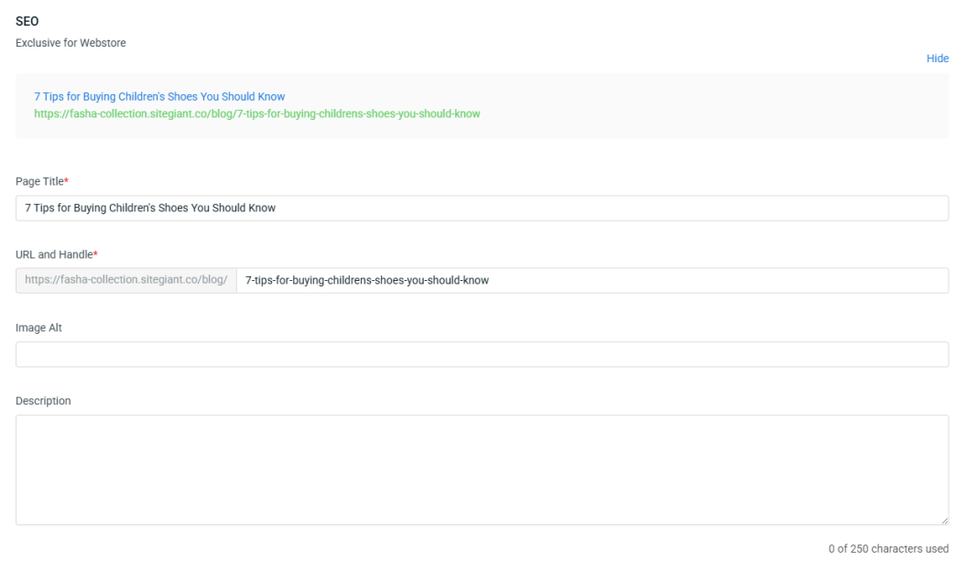Focus the Page Title input field

[x=549, y=208]
